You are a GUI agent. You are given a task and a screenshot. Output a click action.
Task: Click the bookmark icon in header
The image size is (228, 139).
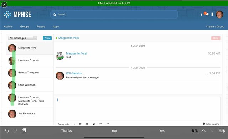[212, 14]
